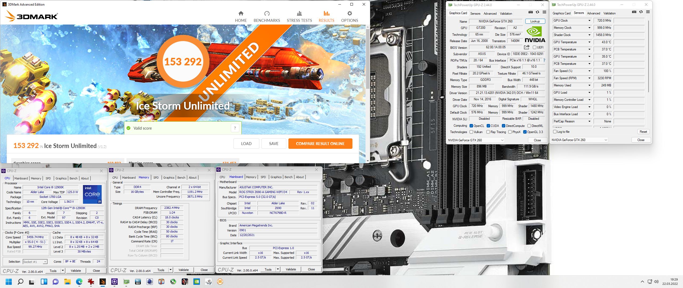Click Reset button in GPU-Z Sensors

pyautogui.click(x=643, y=132)
